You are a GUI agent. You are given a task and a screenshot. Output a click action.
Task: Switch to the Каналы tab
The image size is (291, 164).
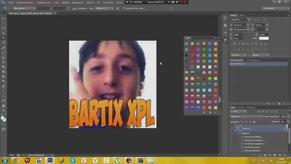tap(241, 108)
